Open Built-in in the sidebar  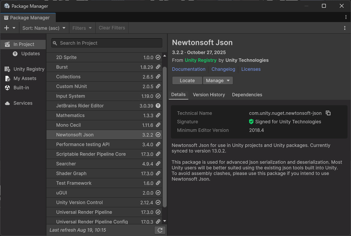tap(23, 87)
